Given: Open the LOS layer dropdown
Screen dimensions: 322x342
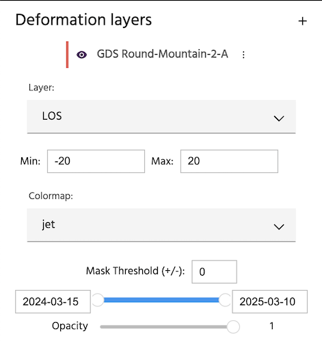Looking at the screenshot, I should point(161,116).
